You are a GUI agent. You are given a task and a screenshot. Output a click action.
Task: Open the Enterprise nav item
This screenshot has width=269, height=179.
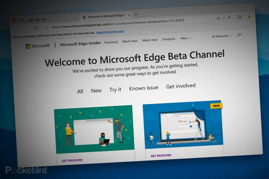(x=169, y=39)
